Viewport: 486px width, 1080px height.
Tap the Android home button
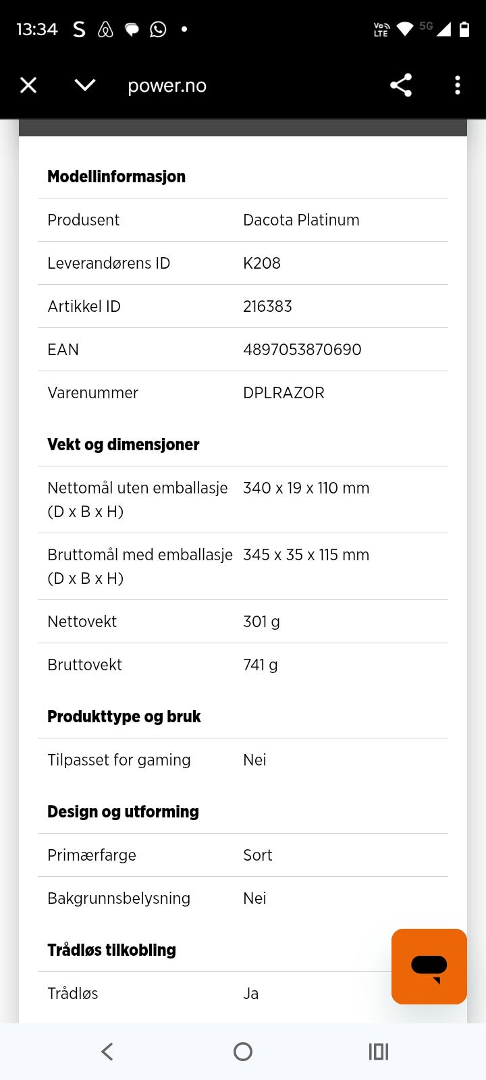click(x=243, y=1052)
